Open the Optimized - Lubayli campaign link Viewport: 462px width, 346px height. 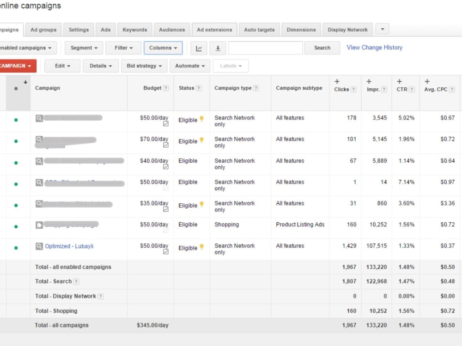69,246
